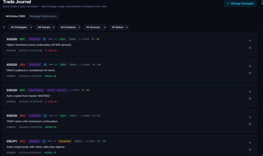The image size is (263, 156).
Task: Edit the EURUSD SELL trade entry
Action: click(250, 117)
